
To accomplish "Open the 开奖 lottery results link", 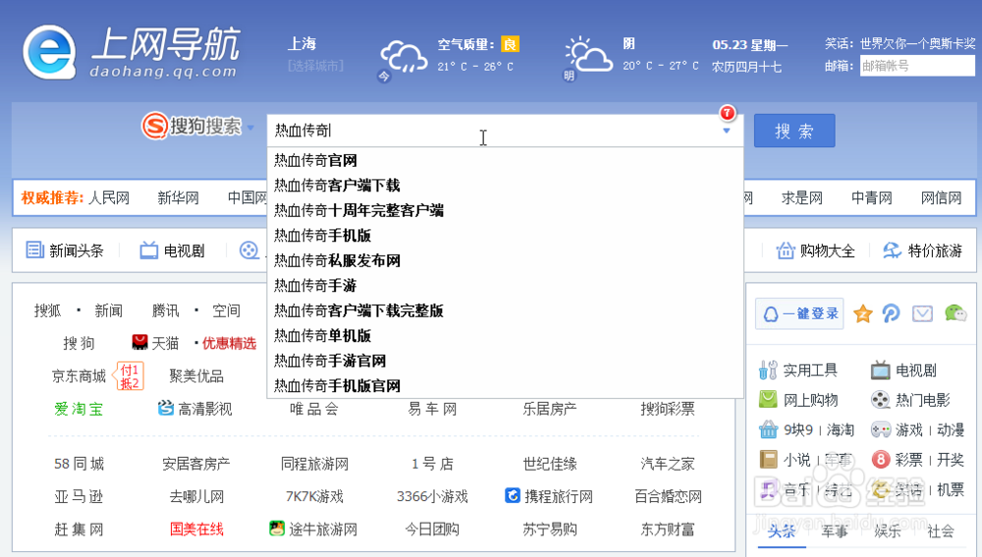I will [x=951, y=460].
